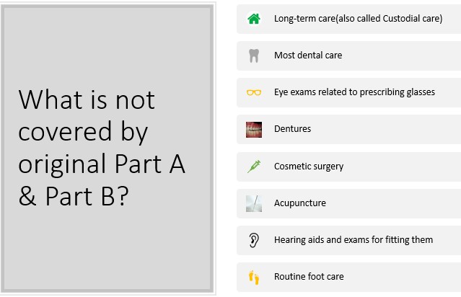Click Hearing aids and exams text
The width and height of the screenshot is (461, 297).
pyautogui.click(x=353, y=240)
